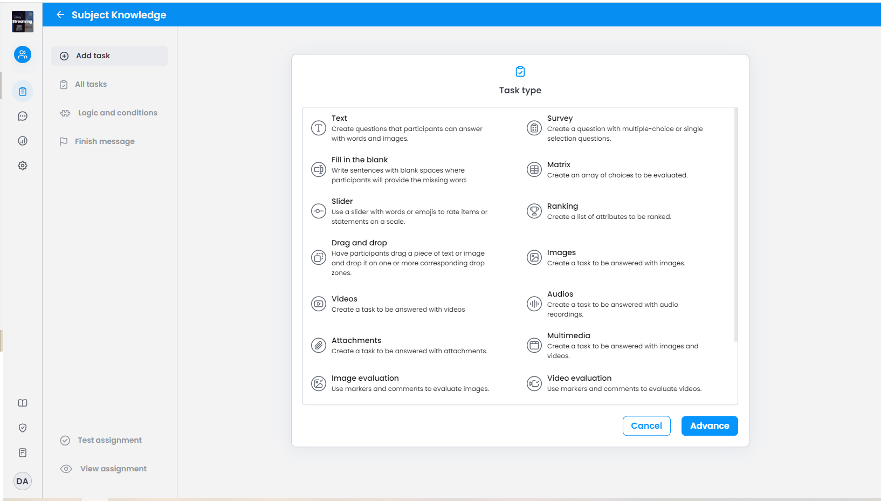Click the 'Images' task title

pyautogui.click(x=561, y=252)
